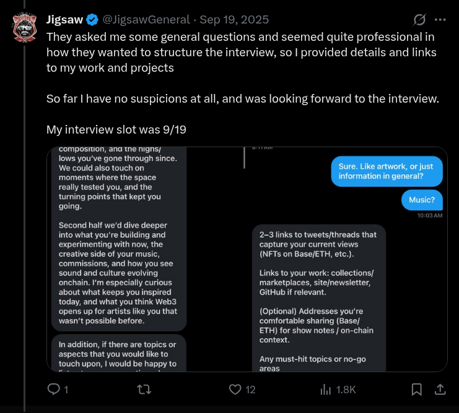
Task: Click the reply speech bubble icon
Action: point(54,390)
